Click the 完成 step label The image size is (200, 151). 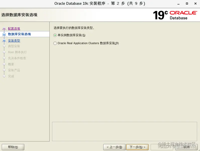[x=11, y=76]
